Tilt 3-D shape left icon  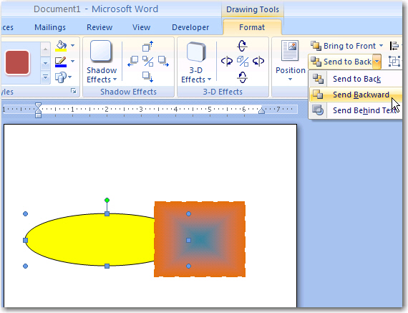(x=227, y=62)
